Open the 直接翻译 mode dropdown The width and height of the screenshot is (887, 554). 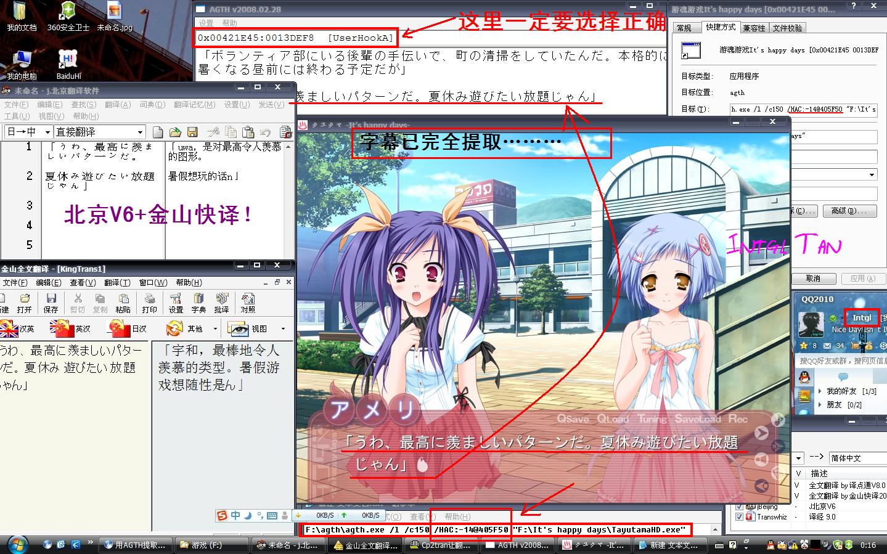(140, 132)
